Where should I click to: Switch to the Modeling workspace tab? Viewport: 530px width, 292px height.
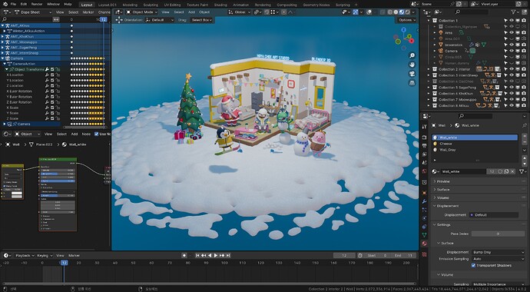tap(130, 5)
